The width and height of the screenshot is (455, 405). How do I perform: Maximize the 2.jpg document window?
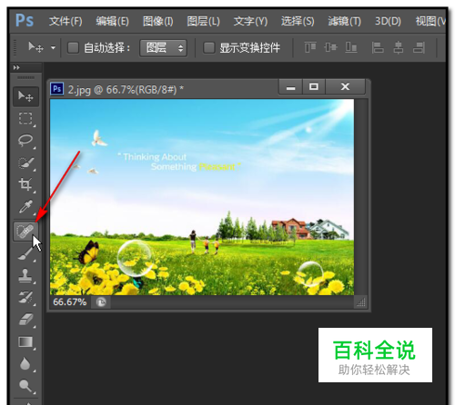pos(314,87)
